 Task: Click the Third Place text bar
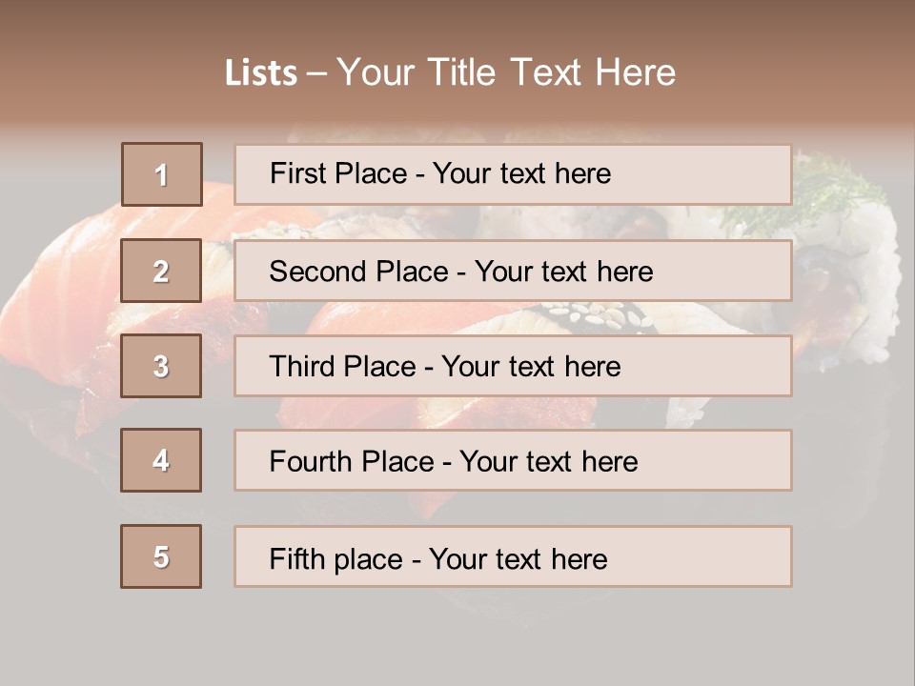pyautogui.click(x=513, y=366)
